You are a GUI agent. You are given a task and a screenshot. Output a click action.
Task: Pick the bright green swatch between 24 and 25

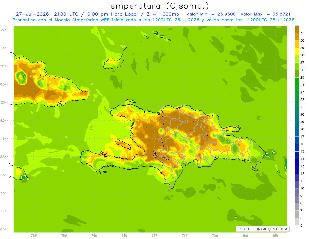(297, 81)
